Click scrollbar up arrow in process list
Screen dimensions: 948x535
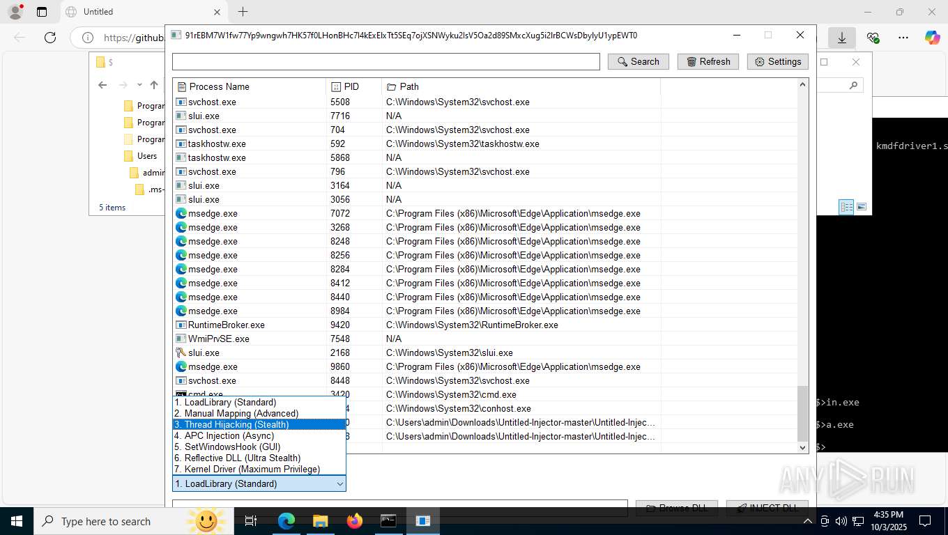[802, 84]
